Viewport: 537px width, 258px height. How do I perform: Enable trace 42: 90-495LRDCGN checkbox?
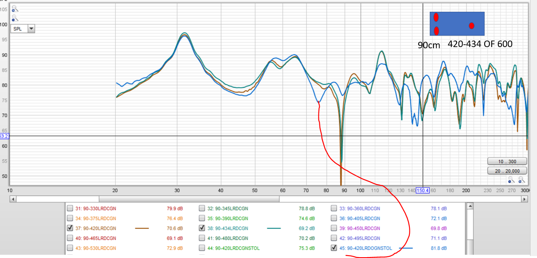coord(334,238)
